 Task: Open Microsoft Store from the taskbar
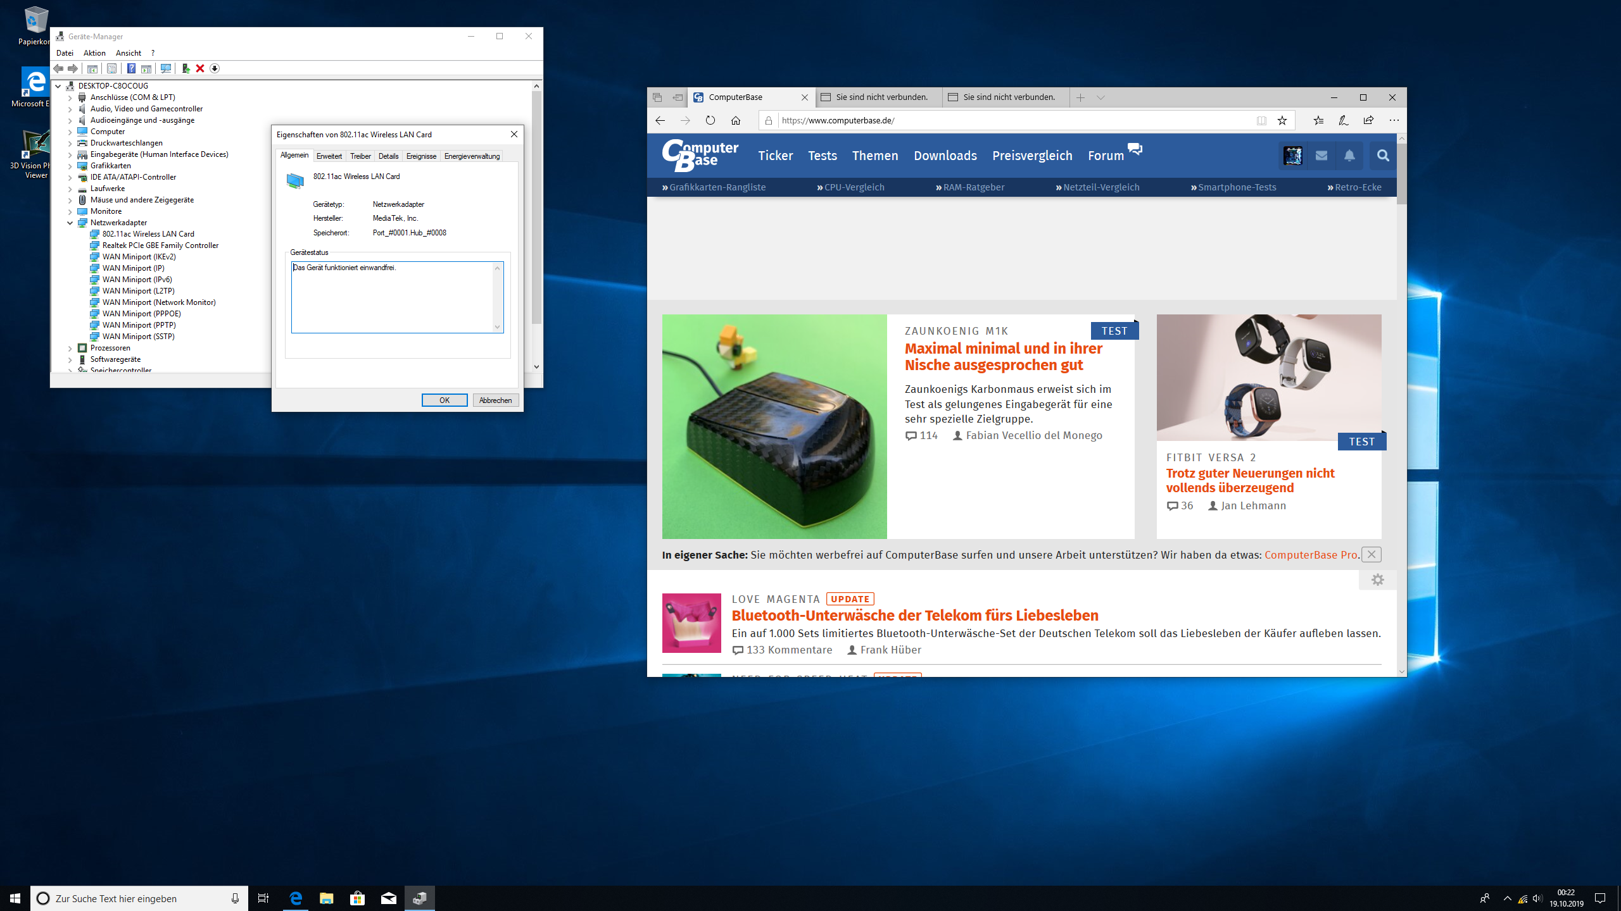coord(357,898)
